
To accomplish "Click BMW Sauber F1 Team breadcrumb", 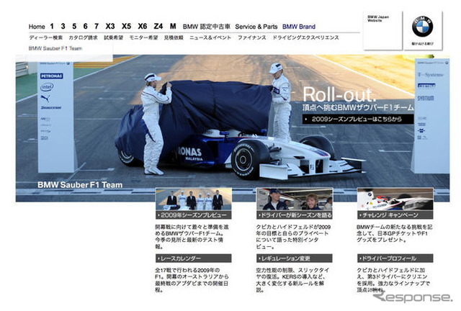I will (x=55, y=48).
